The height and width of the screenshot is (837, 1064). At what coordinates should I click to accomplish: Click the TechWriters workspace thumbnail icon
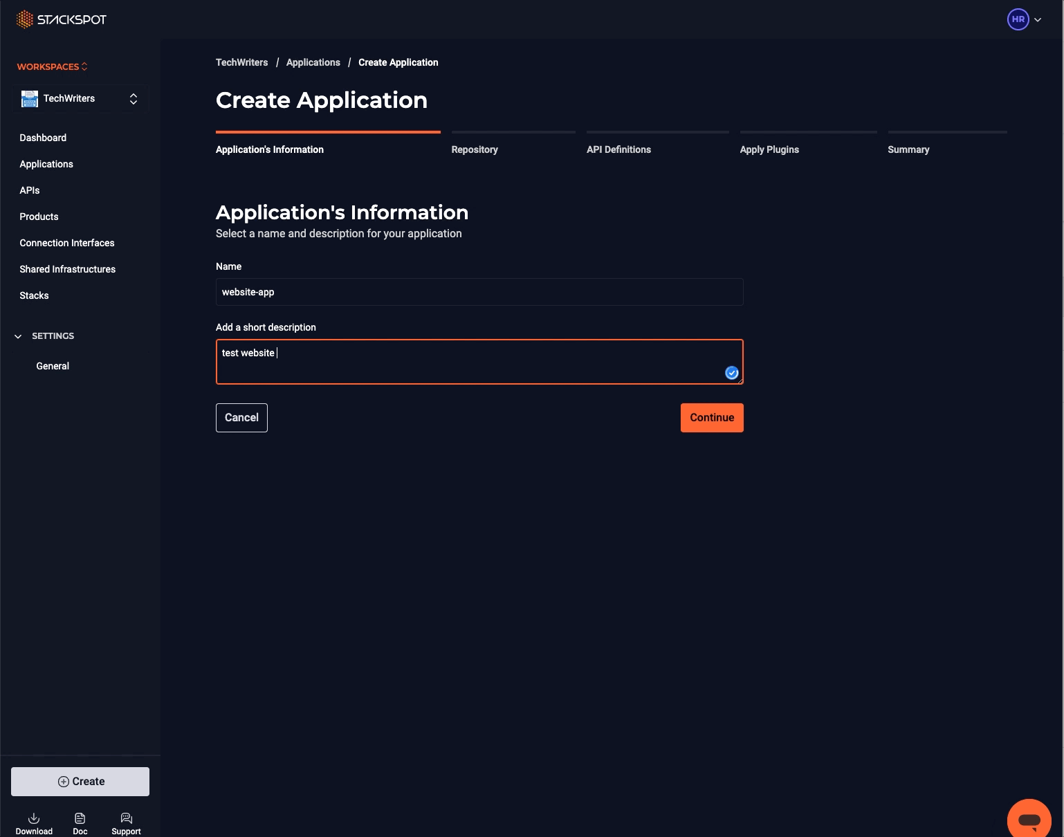click(x=30, y=99)
